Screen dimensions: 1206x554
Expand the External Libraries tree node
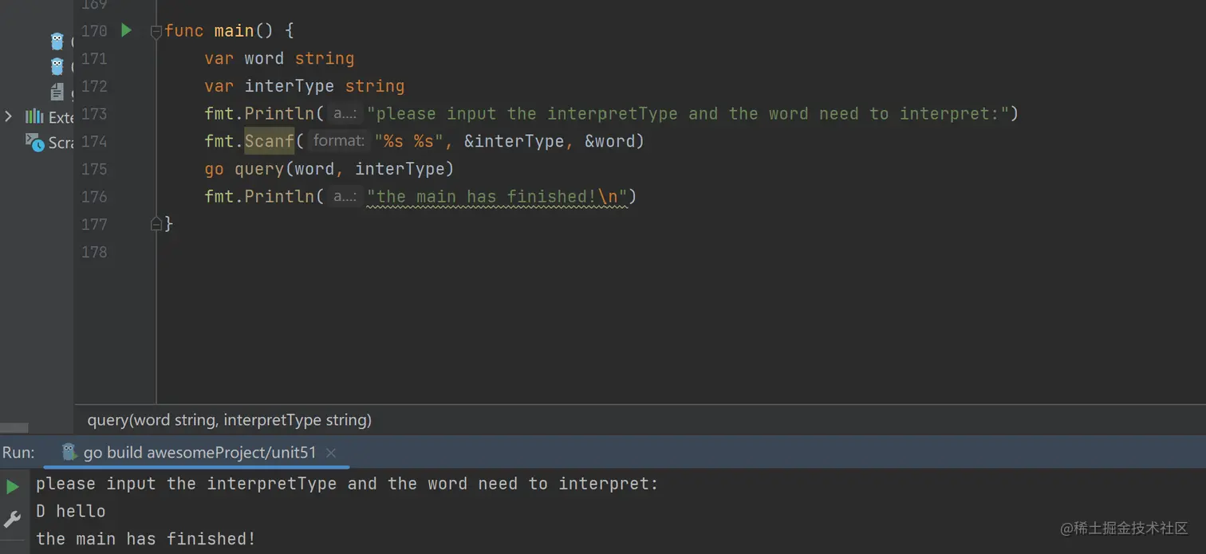coord(9,116)
